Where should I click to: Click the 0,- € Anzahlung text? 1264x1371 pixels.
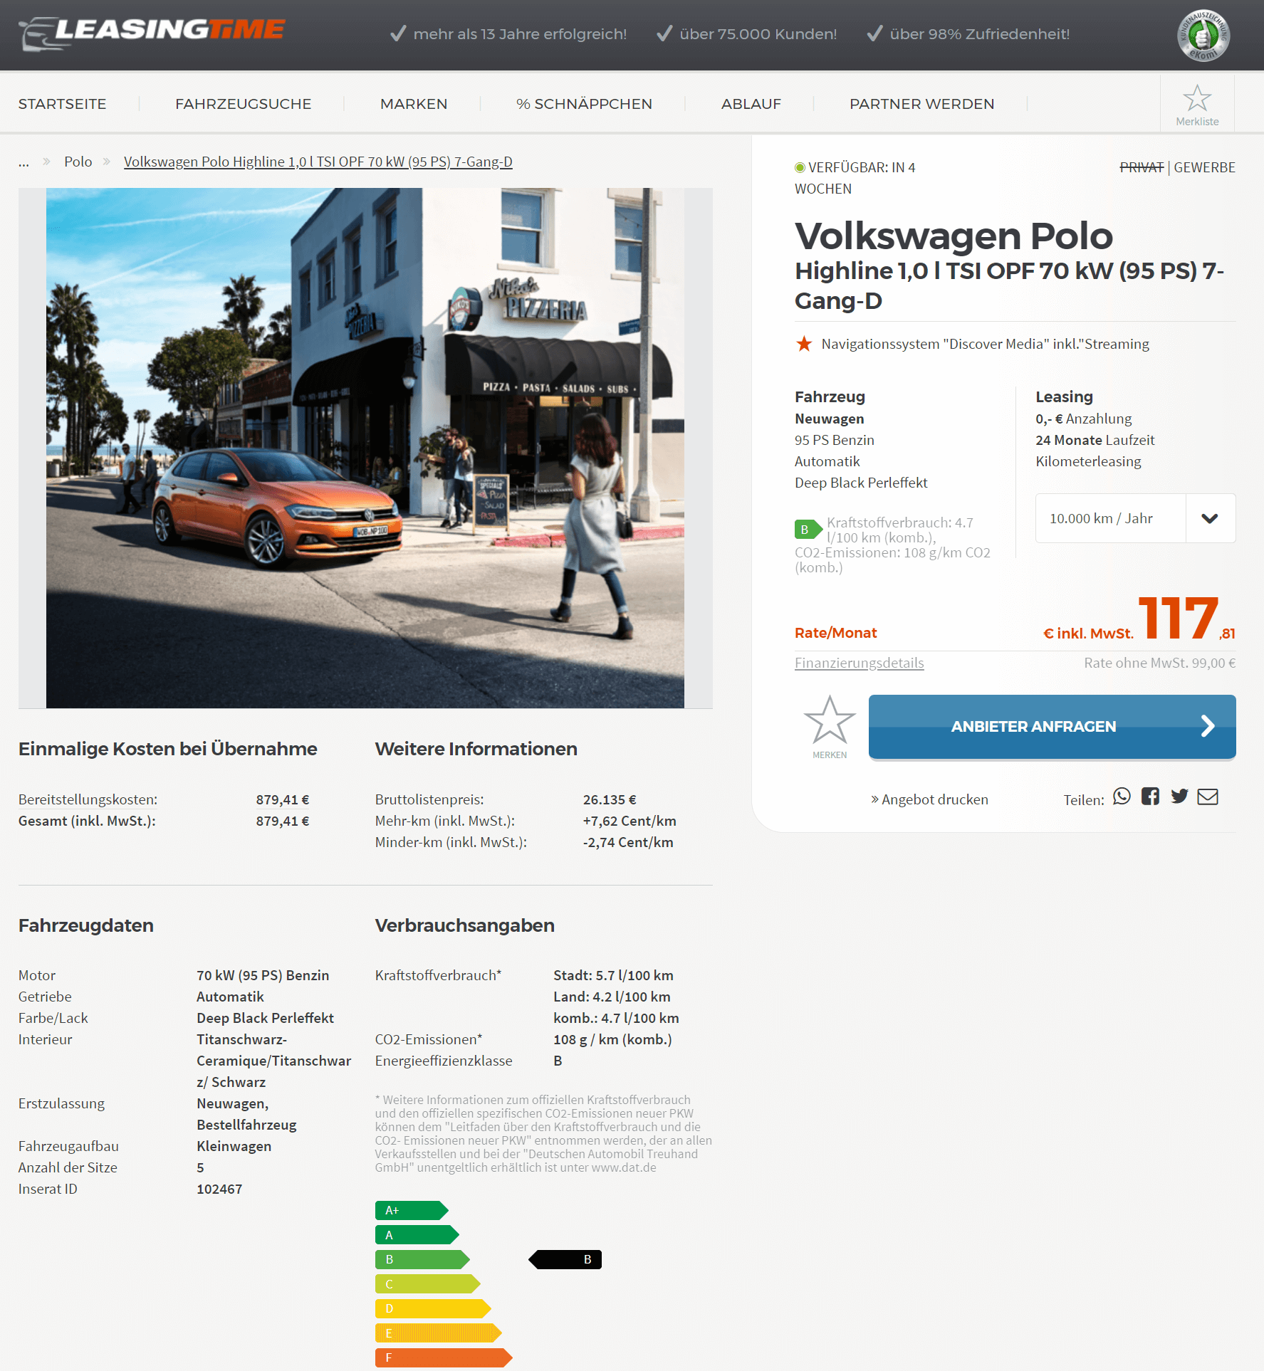pyautogui.click(x=1083, y=419)
